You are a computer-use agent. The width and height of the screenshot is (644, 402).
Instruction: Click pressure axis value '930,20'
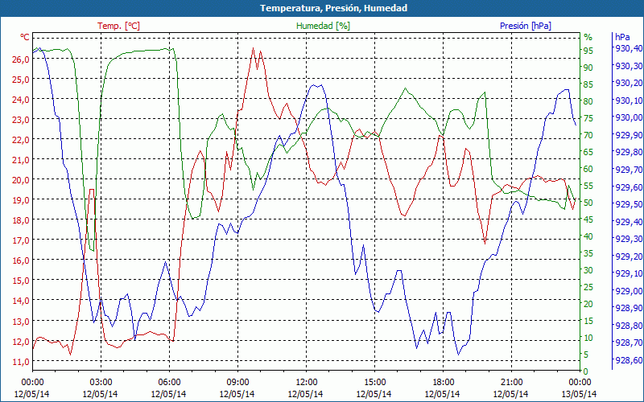point(628,83)
